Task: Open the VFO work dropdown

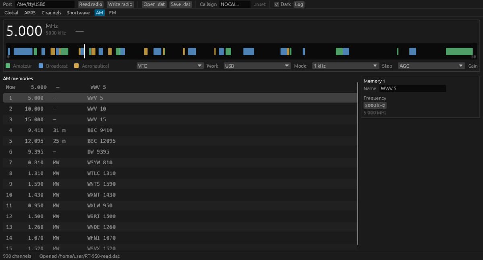Action: click(x=170, y=66)
